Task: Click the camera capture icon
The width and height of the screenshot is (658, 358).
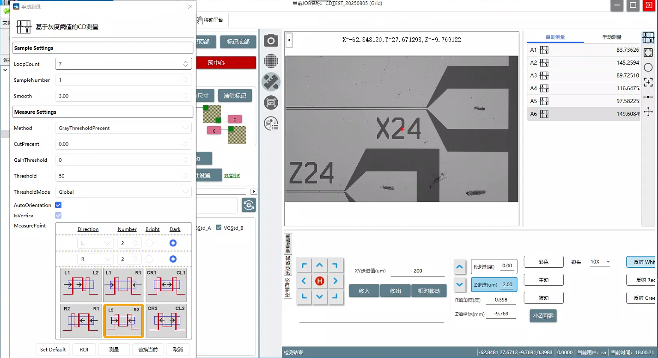Action: click(271, 41)
